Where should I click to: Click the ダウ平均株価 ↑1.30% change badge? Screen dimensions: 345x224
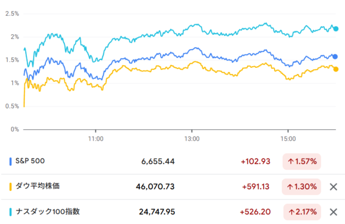302,186
